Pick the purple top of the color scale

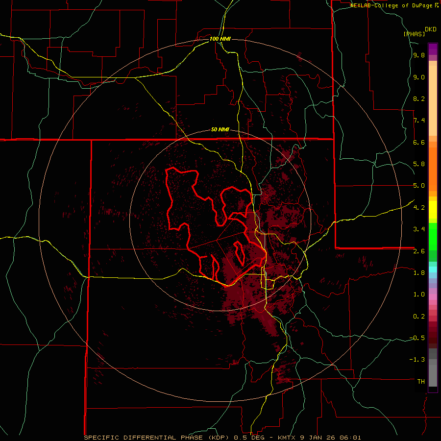(433, 49)
